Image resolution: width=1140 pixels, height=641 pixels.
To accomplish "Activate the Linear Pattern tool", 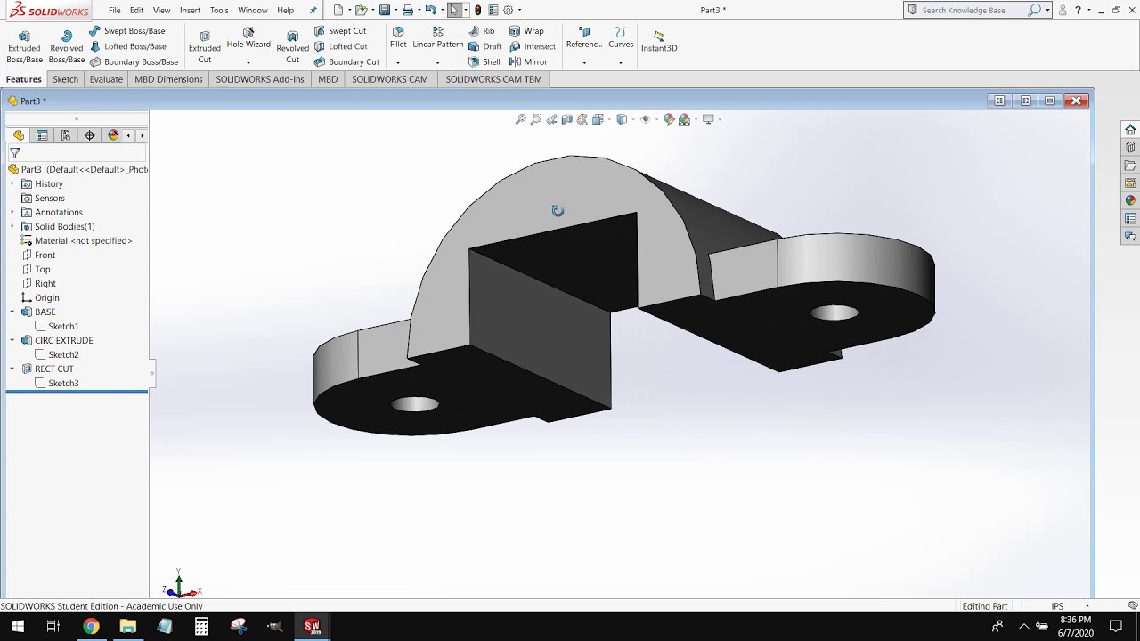I will [x=437, y=38].
